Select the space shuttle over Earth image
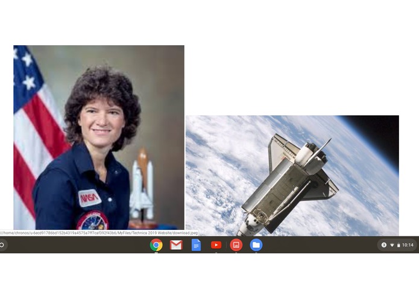The image size is (419, 298). [x=292, y=176]
